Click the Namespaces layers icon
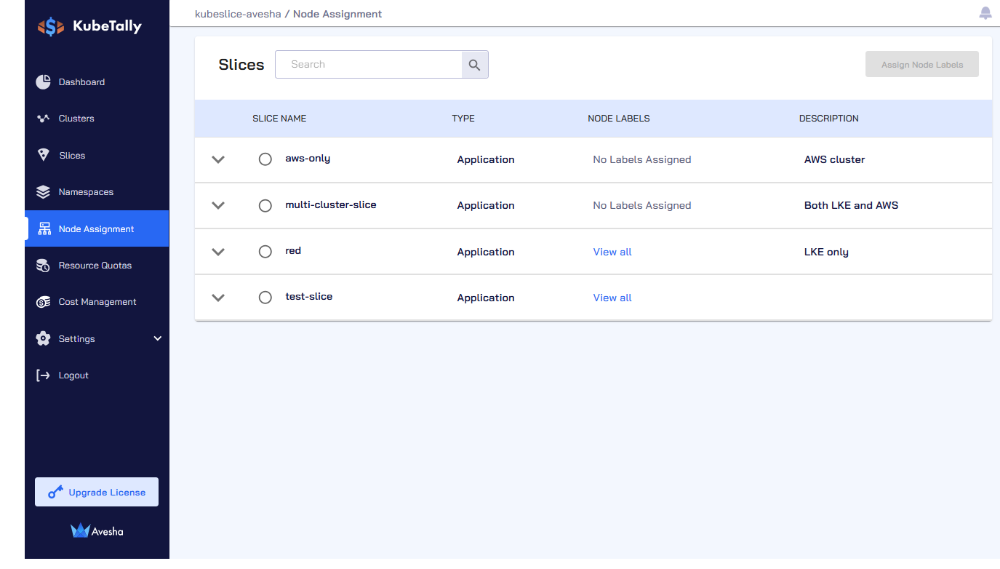 click(x=43, y=192)
